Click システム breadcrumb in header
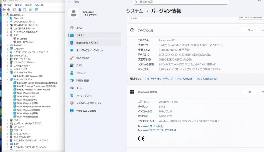 (x=135, y=11)
